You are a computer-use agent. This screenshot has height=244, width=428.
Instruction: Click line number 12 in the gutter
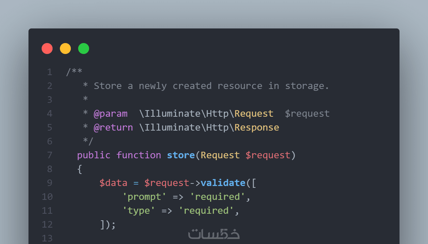(x=47, y=224)
